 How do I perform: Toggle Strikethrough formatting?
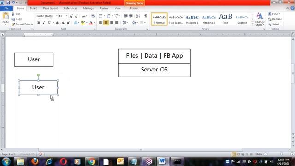pyautogui.click(x=58, y=23)
